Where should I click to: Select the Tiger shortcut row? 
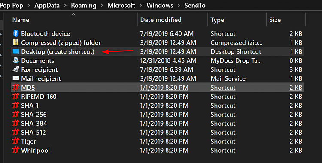coord(157,141)
